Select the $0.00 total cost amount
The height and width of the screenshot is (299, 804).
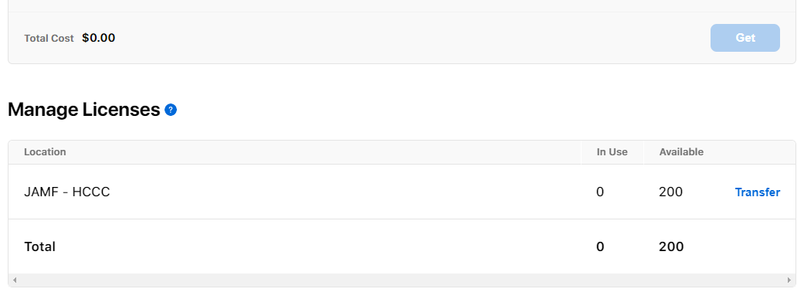[x=98, y=38]
